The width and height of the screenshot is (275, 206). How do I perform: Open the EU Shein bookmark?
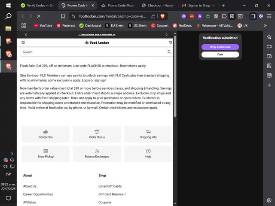tap(114, 26)
